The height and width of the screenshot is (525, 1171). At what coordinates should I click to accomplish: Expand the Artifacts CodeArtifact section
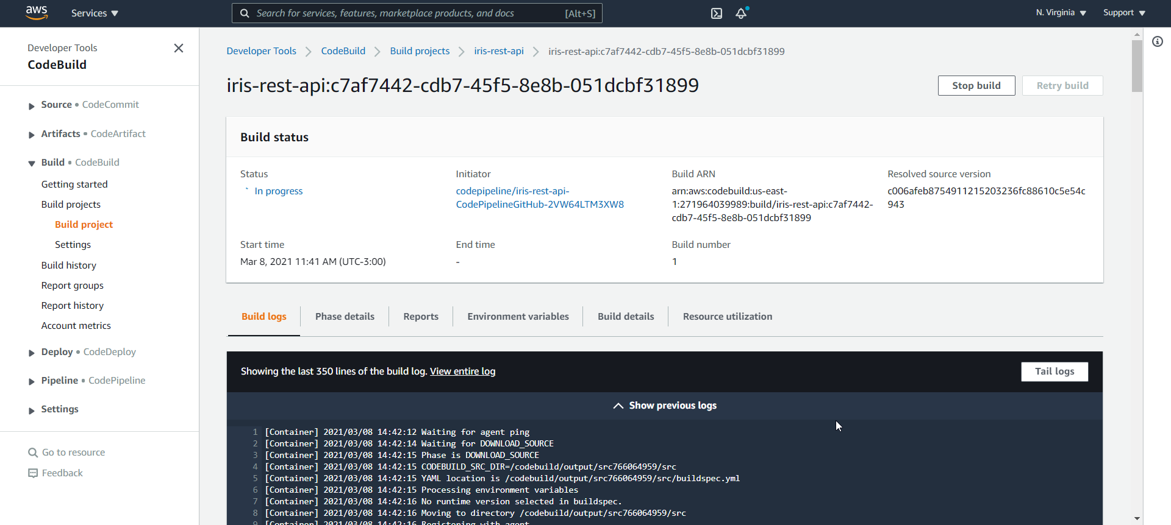tap(32, 135)
